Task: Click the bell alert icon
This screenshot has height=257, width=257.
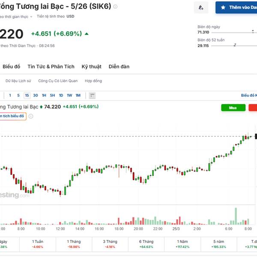Action: click(x=201, y=8)
